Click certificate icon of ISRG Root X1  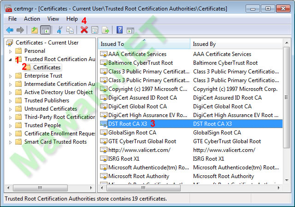[104, 159]
